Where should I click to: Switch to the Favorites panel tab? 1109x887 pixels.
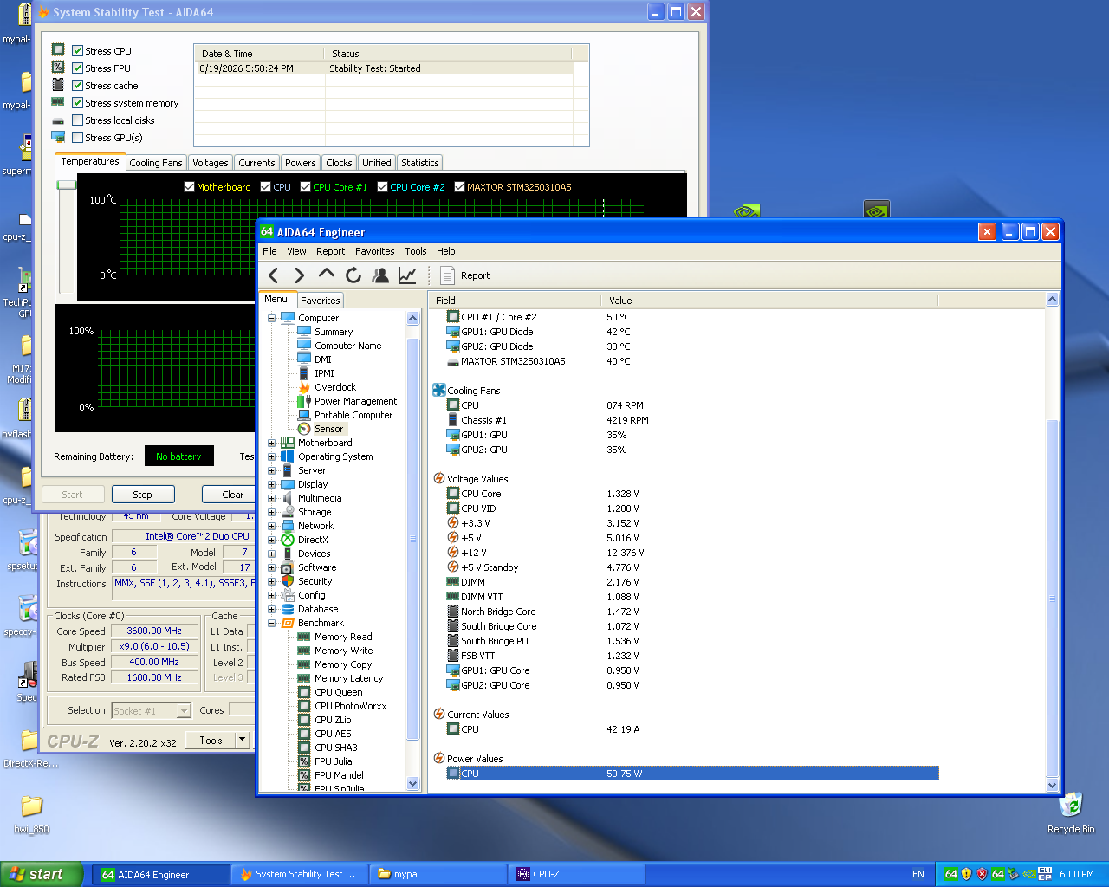click(321, 301)
